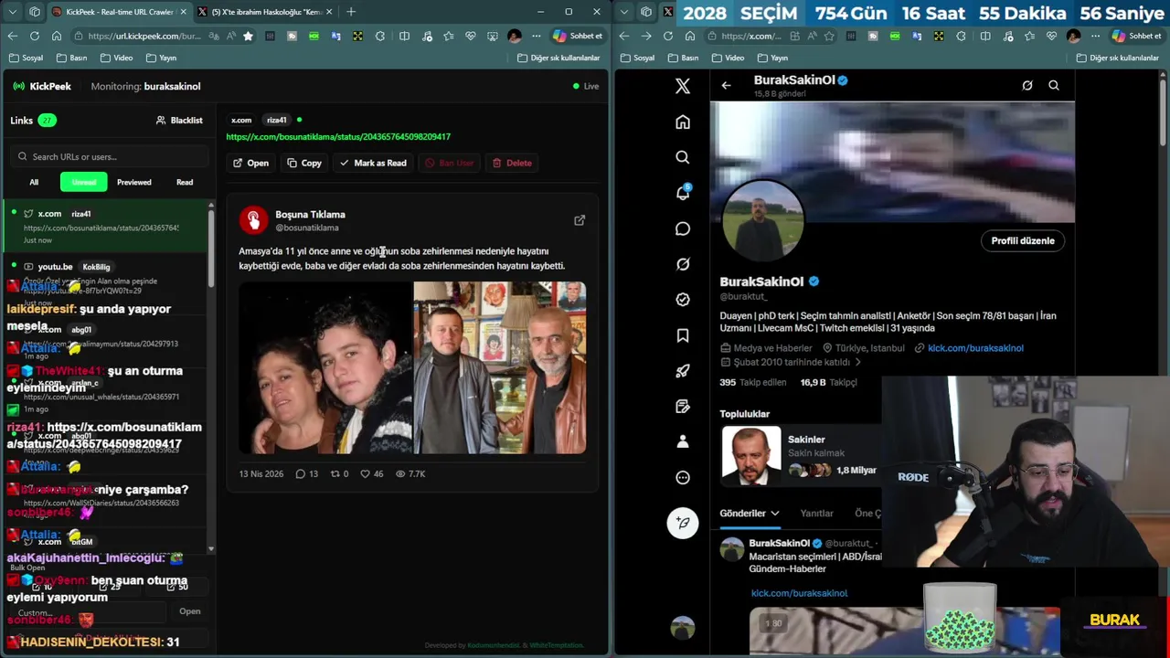Click the X logo in sidebar
This screenshot has width=1170, height=658.
(x=683, y=86)
